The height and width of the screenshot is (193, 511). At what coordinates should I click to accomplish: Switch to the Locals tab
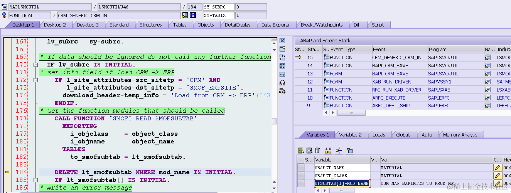[x=379, y=135]
